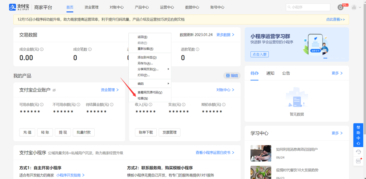The width and height of the screenshot is (366, 179).
Task: Open 小程序开发指南 link
Action: point(70,175)
